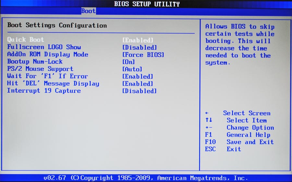
Task: Open the [Force BIOS] value
Action: click(x=143, y=55)
